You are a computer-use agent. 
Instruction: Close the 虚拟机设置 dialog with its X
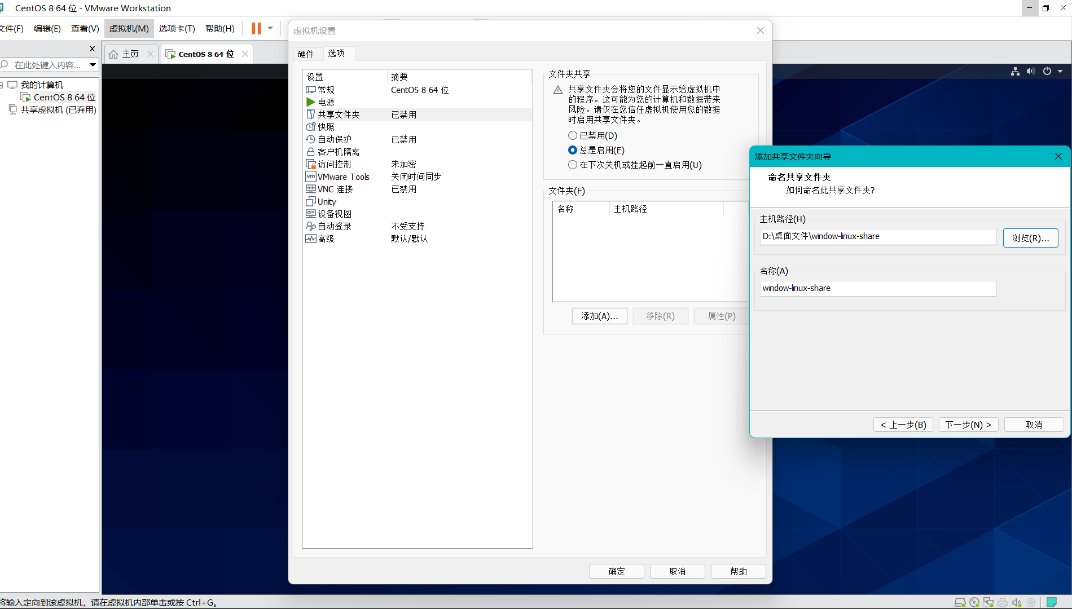[761, 30]
